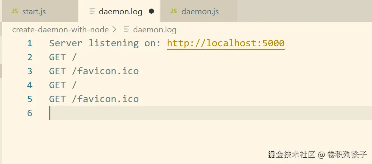Place cursor on the first 'GET /' line
The width and height of the screenshot is (372, 164).
point(63,57)
